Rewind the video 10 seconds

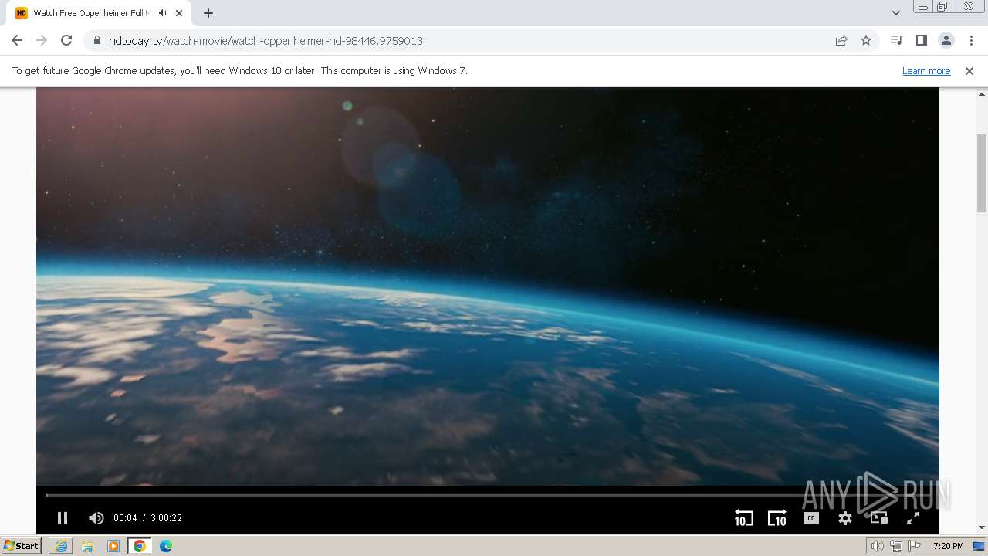pyautogui.click(x=743, y=518)
